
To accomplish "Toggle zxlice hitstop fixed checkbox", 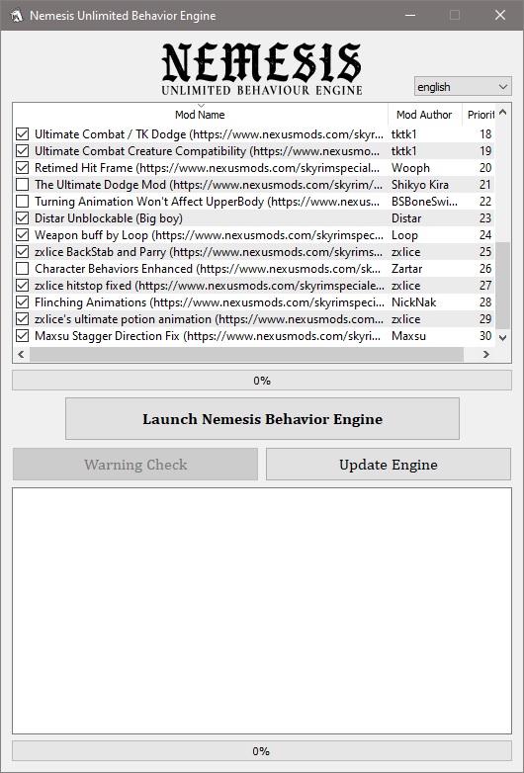I will point(22,285).
